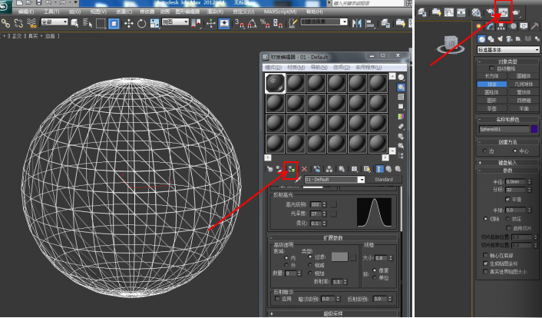Click the Select and Manipulate tool

211,23
